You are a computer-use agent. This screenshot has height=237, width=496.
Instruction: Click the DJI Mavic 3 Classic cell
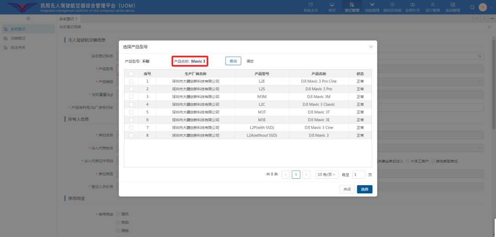(x=319, y=105)
